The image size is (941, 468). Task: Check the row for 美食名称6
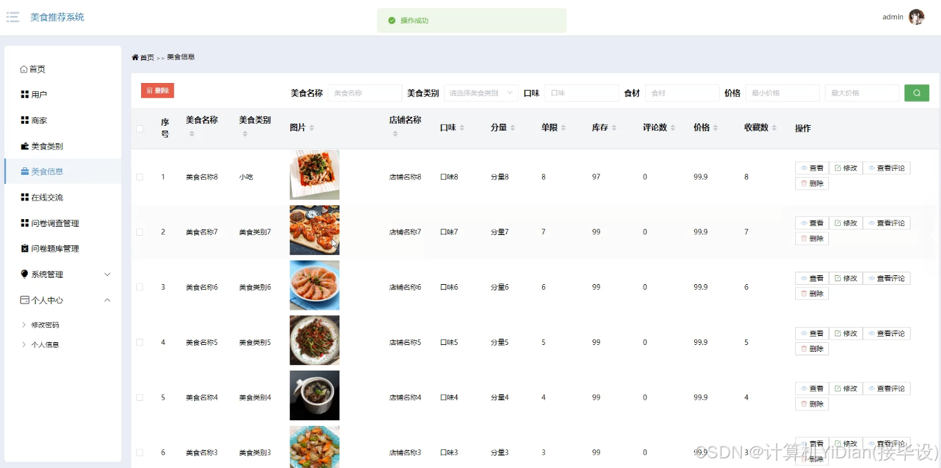point(140,287)
